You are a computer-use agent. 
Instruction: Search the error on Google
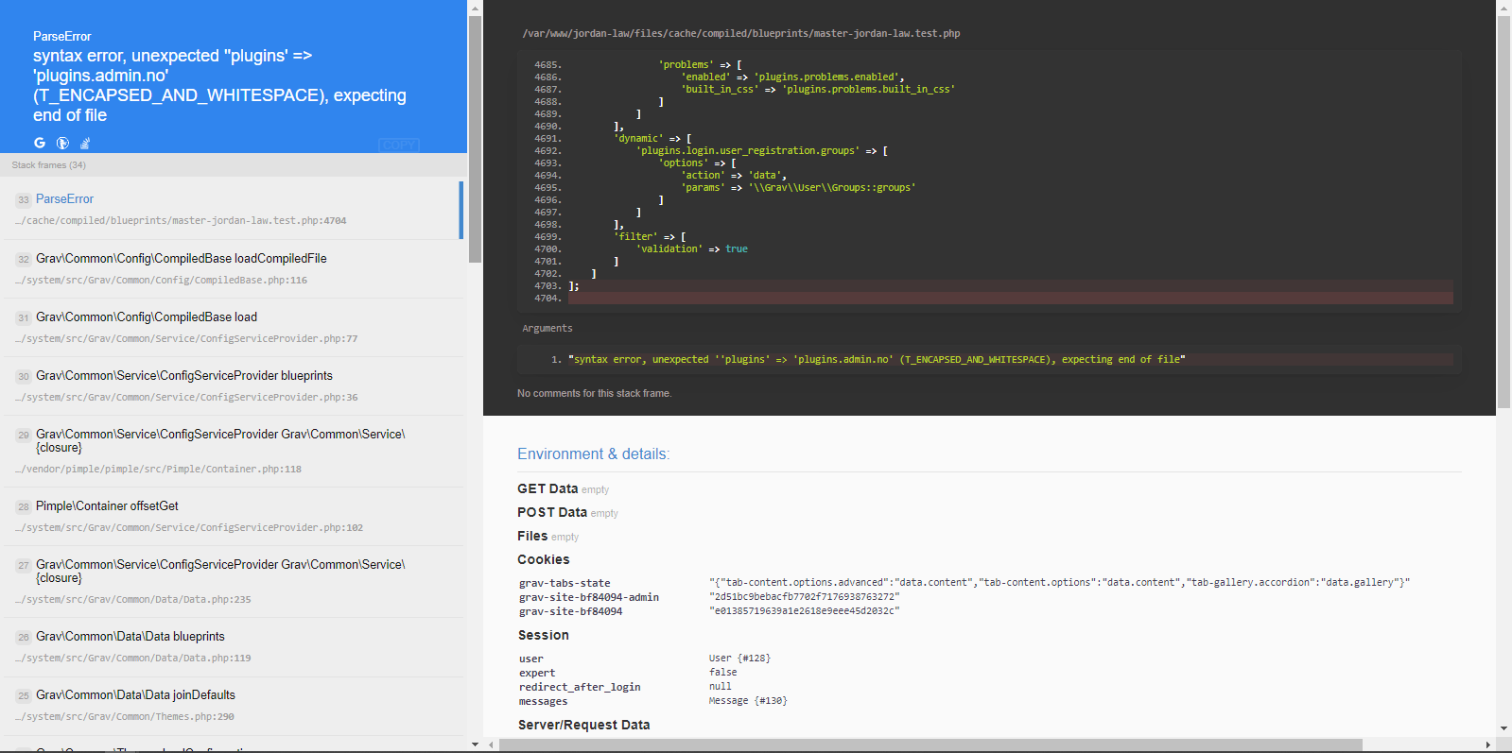[40, 143]
